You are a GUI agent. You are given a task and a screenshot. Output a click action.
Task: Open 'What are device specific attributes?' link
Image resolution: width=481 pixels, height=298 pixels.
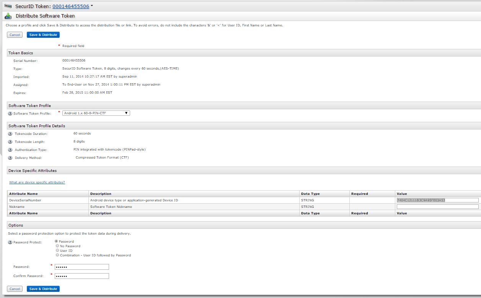37,182
